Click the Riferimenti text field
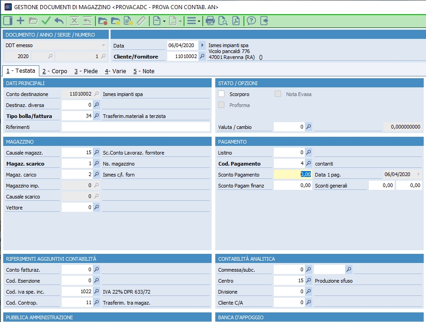Screen dimensions: 426x322 coord(136,127)
